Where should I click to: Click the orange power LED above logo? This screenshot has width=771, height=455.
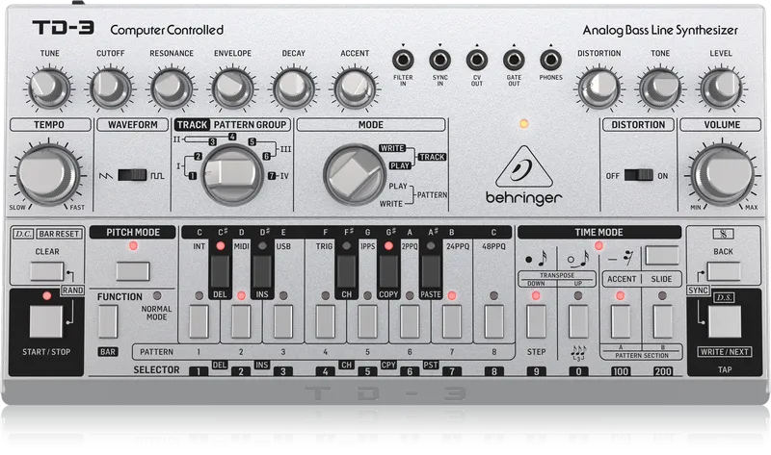(x=523, y=124)
